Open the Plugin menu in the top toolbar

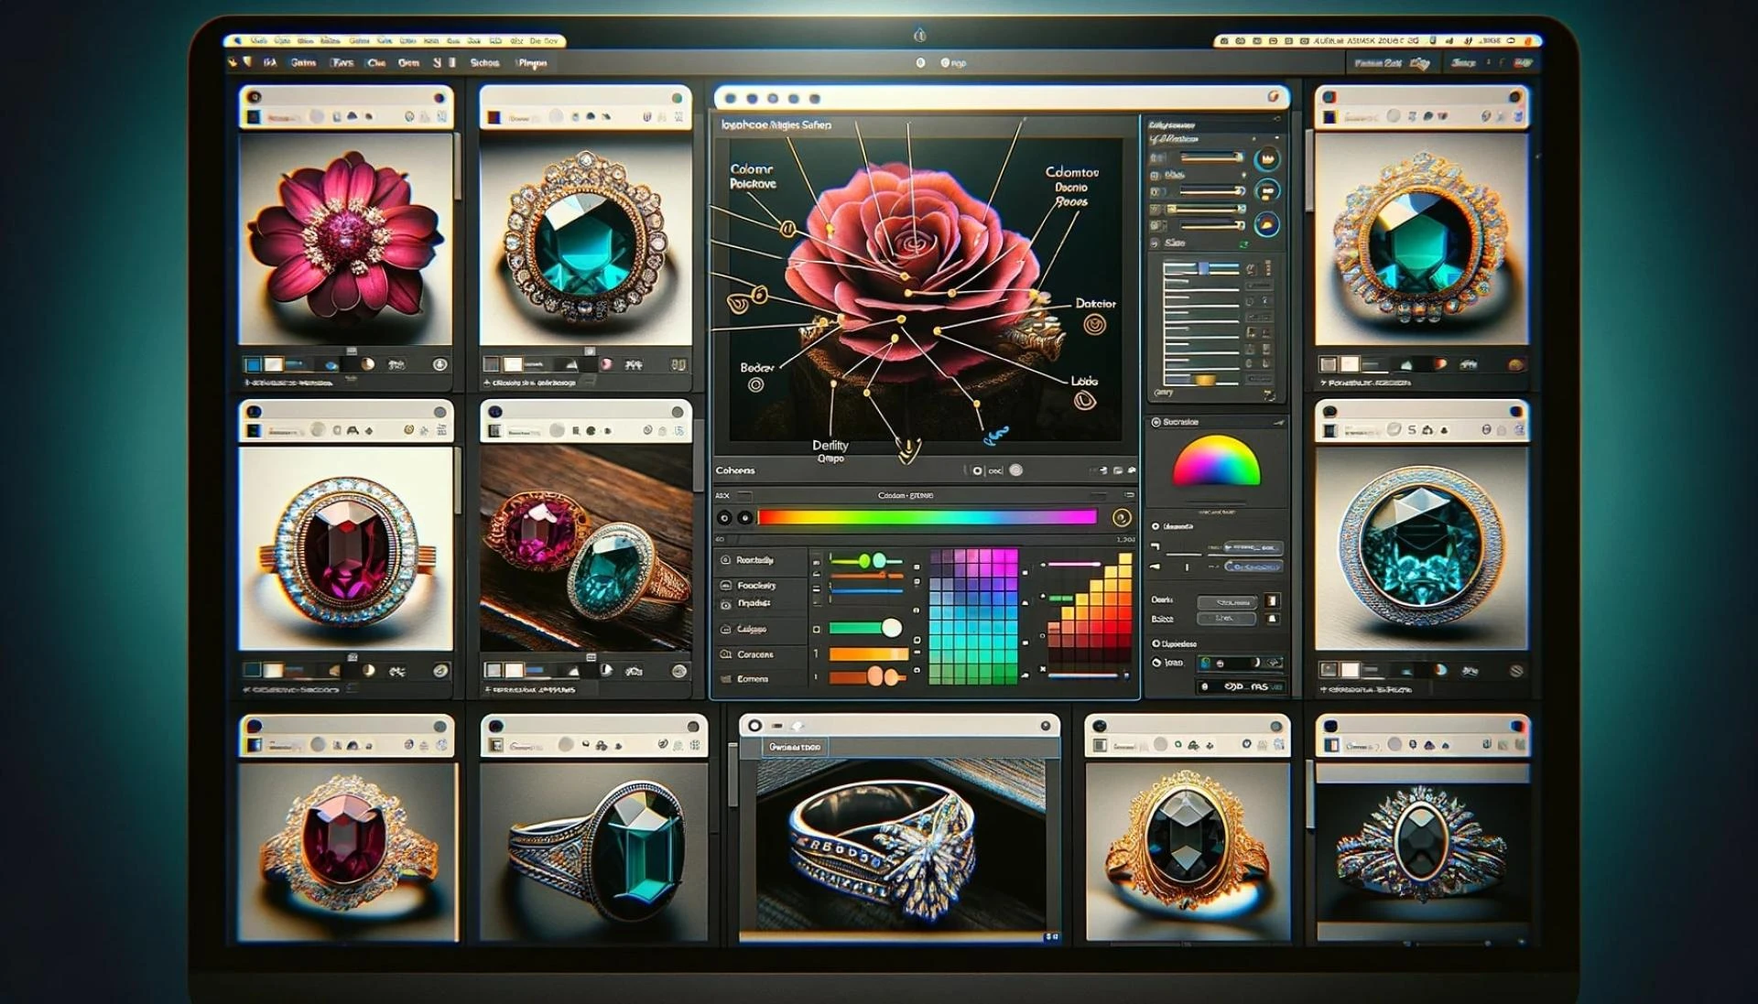(x=529, y=63)
